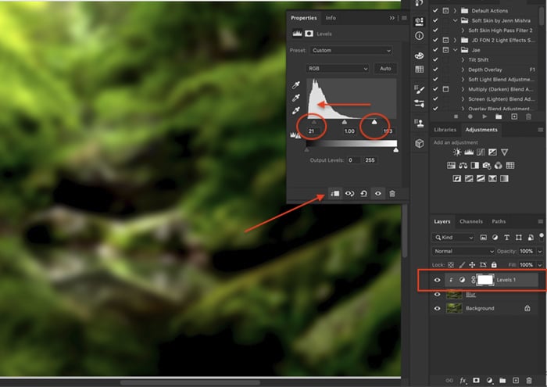Click the view previous state icon in Properties
The height and width of the screenshot is (387, 547).
[x=349, y=194]
